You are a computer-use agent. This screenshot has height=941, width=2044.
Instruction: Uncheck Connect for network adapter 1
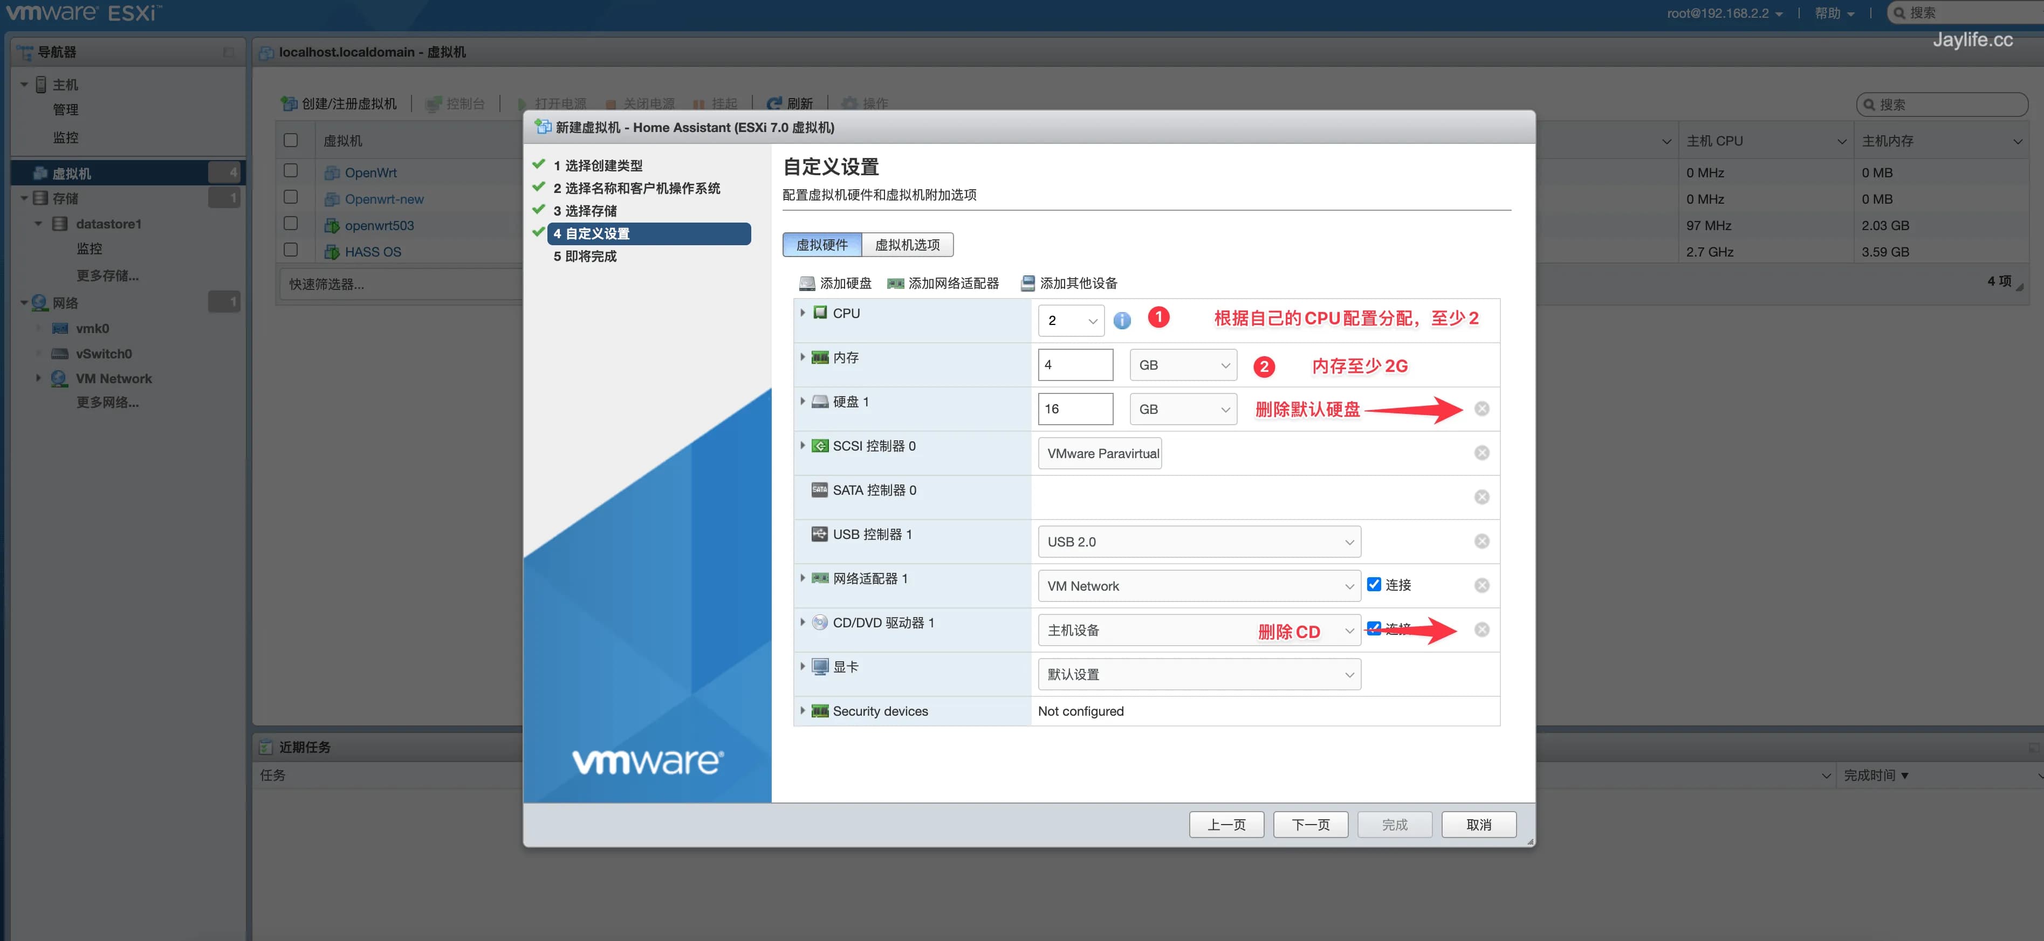(1374, 584)
